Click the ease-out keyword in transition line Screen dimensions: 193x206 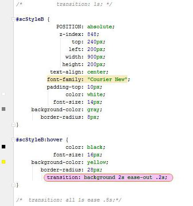140,178
